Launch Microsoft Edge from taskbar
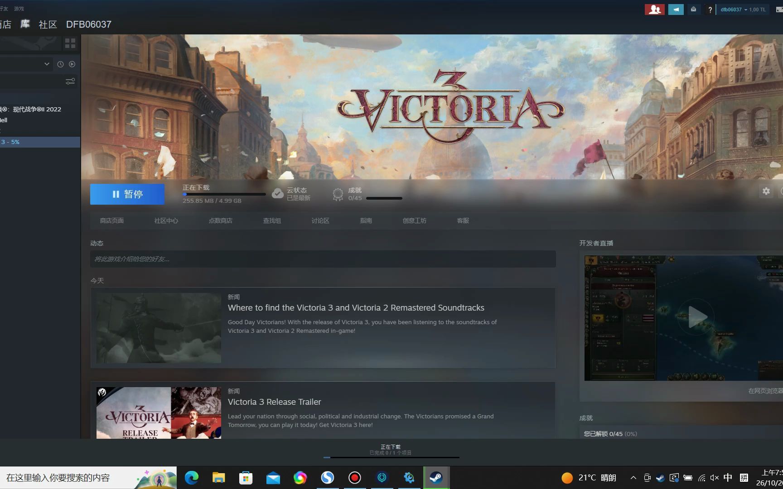Viewport: 783px width, 489px height. coord(191,478)
